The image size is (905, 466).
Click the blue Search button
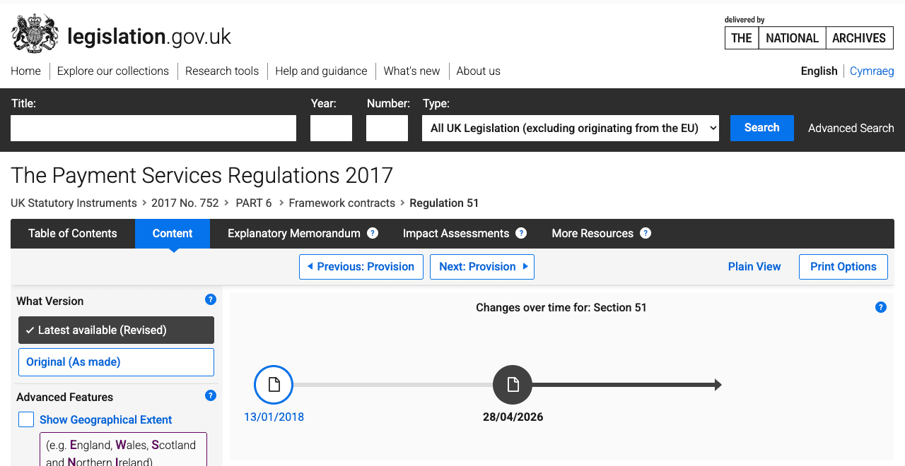[x=762, y=128]
